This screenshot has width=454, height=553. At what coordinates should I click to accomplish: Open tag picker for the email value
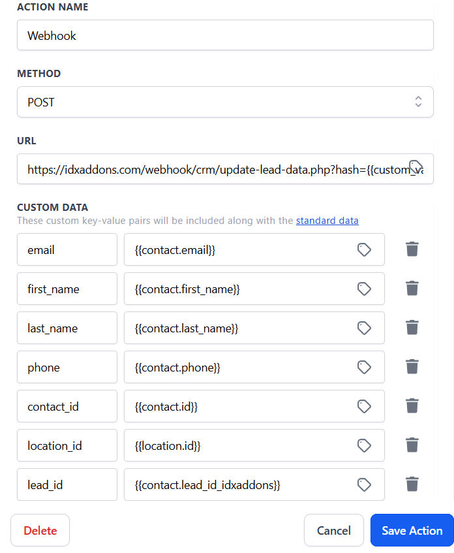(x=364, y=249)
